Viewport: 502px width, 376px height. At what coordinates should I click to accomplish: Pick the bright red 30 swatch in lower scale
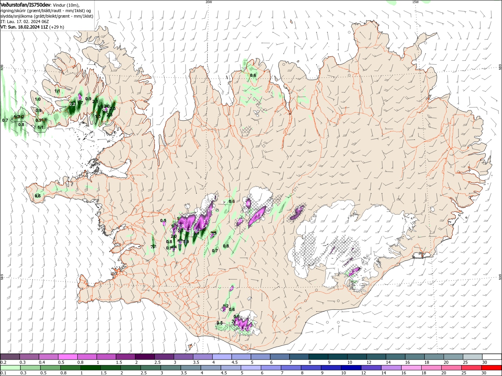pos(491,368)
